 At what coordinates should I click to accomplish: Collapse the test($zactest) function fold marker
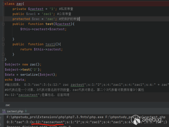click(3, 24)
